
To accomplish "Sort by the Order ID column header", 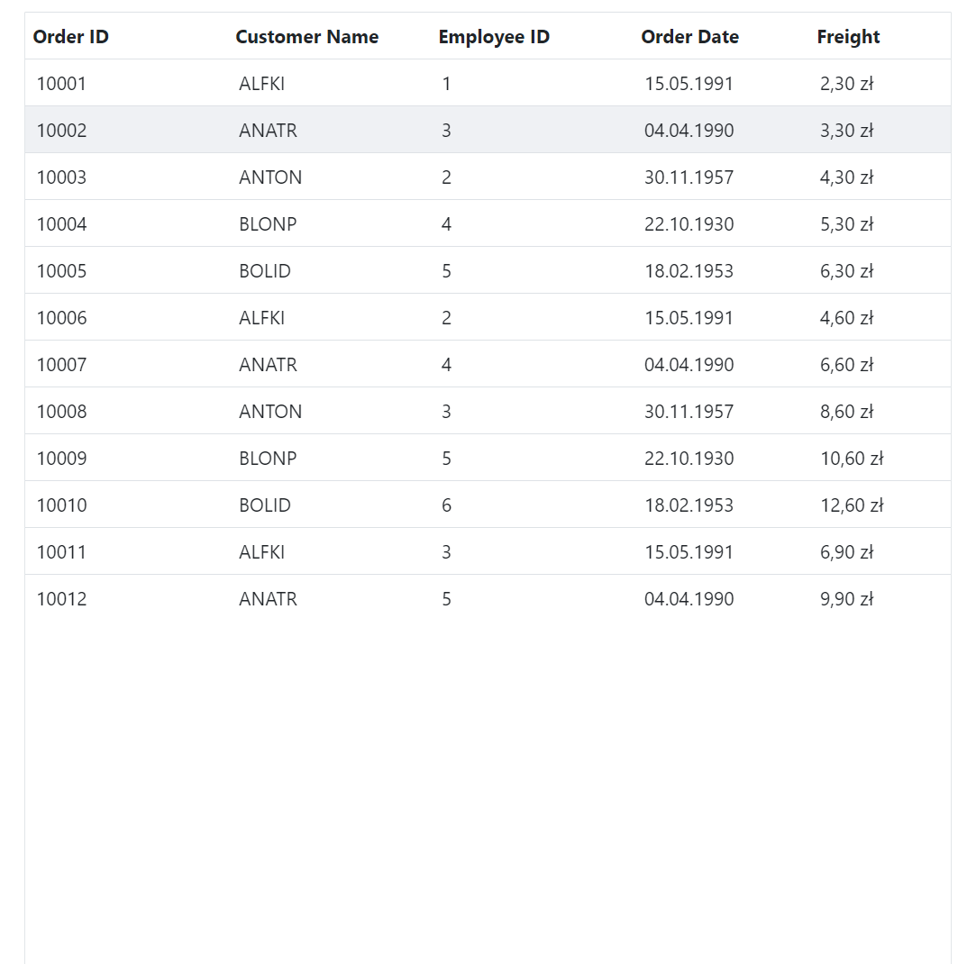I will (71, 37).
